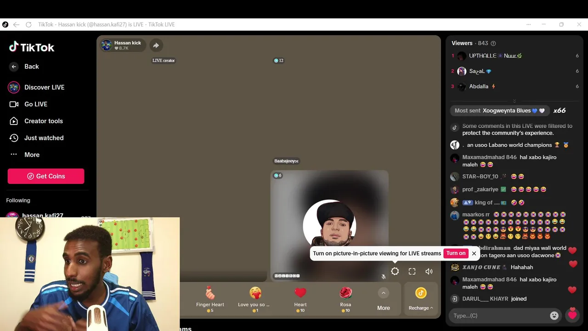This screenshot has width=588, height=331.
Task: Click maarkos rr commenter name
Action: pyautogui.click(x=476, y=215)
